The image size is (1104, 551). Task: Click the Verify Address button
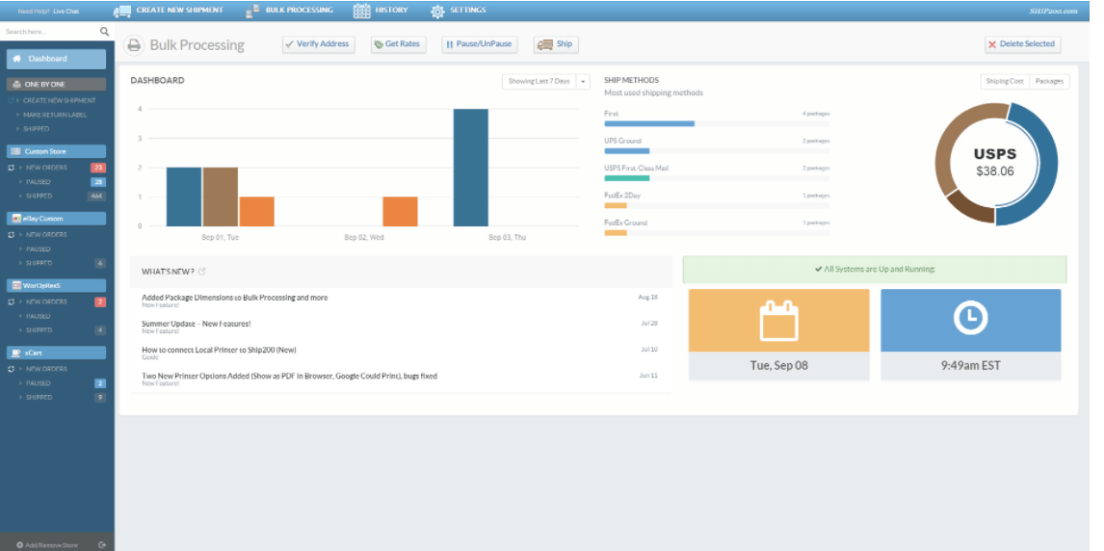click(318, 44)
